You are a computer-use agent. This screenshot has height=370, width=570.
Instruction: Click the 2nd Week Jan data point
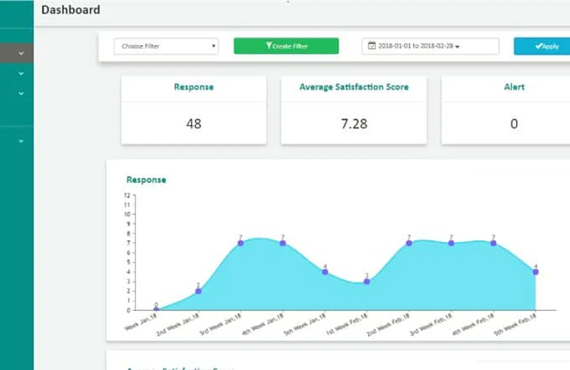coord(198,291)
